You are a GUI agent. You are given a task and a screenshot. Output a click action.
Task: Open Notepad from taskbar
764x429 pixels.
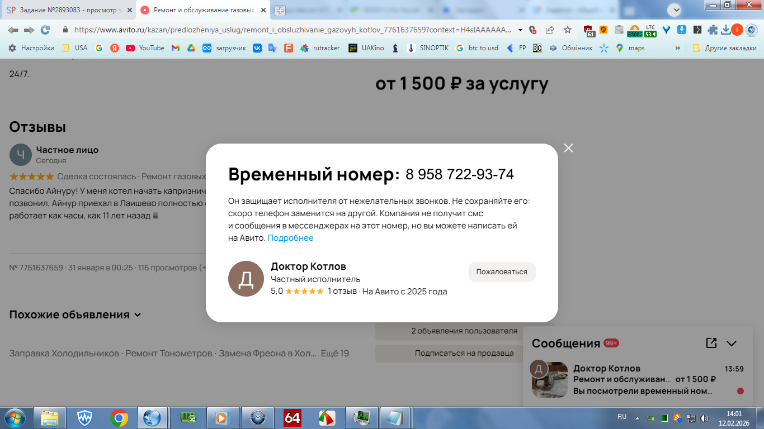pos(395,417)
